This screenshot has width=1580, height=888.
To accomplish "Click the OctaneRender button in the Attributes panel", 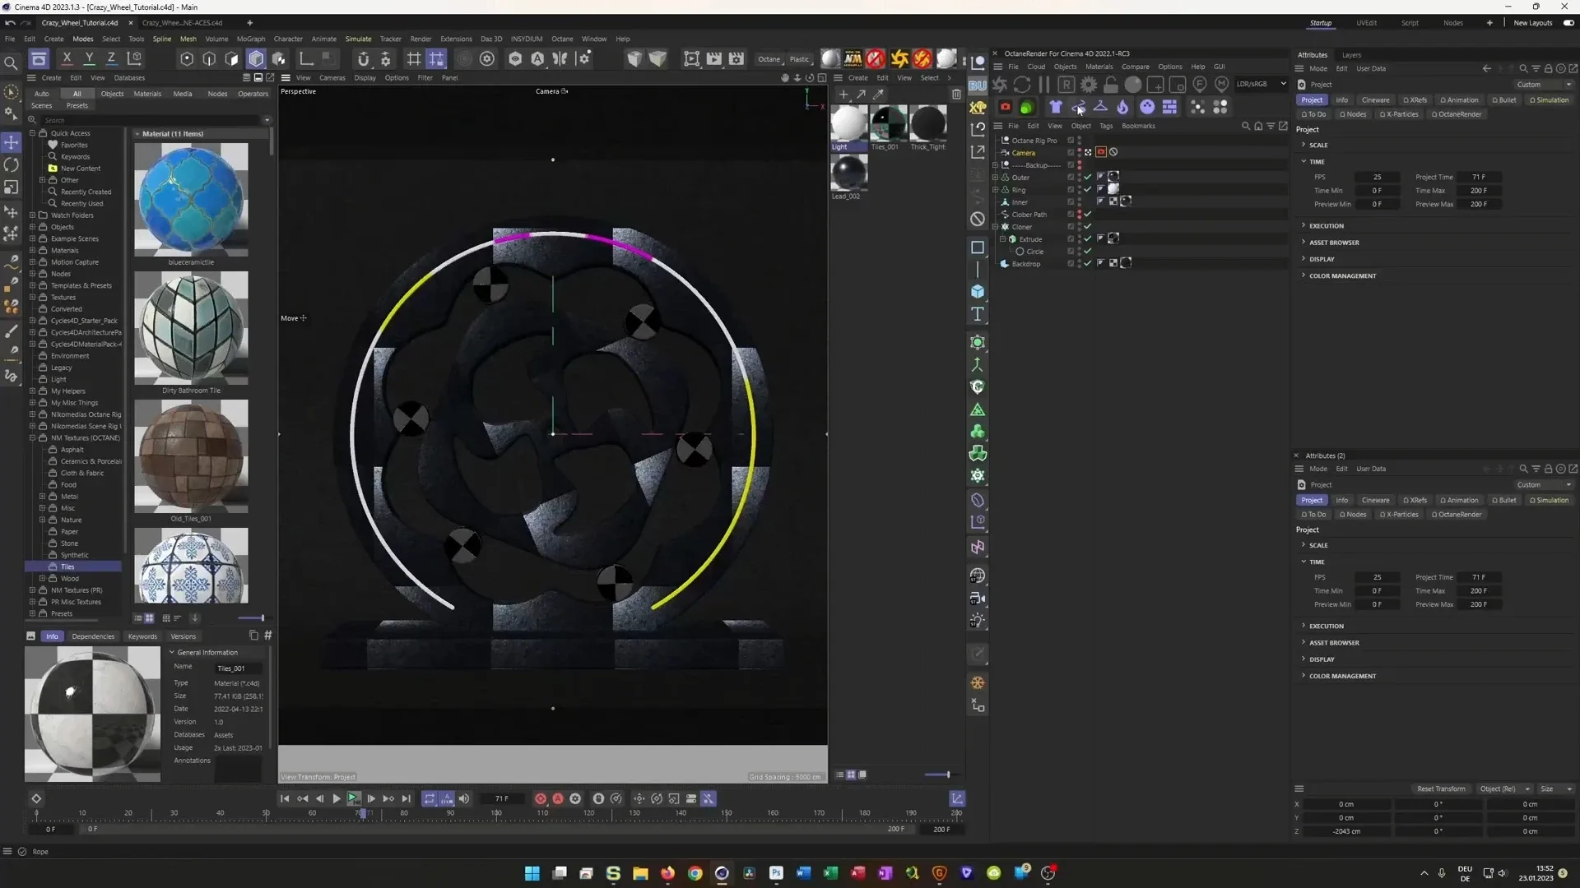I will [x=1457, y=113].
